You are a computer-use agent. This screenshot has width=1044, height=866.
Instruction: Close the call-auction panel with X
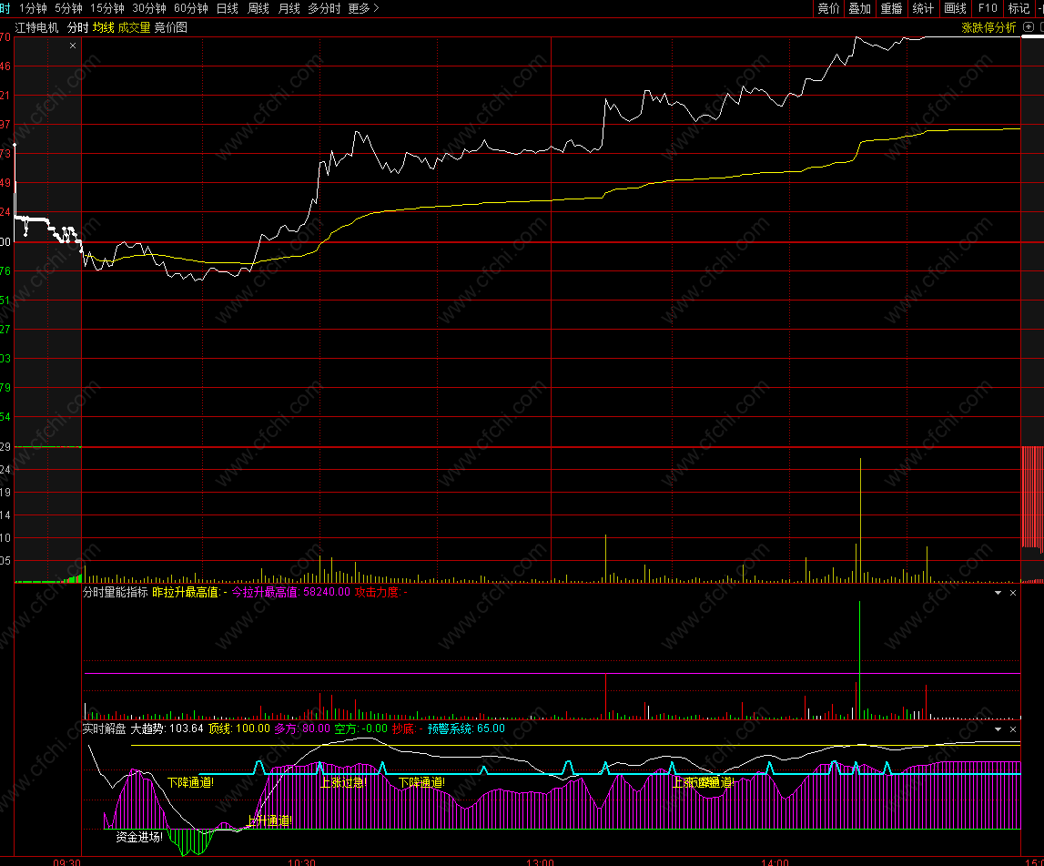(x=73, y=46)
